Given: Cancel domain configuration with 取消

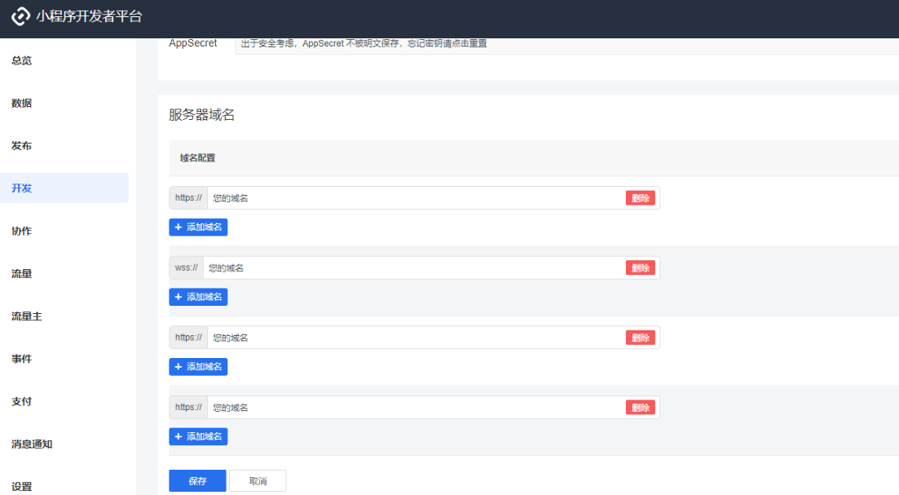Looking at the screenshot, I should (x=258, y=480).
